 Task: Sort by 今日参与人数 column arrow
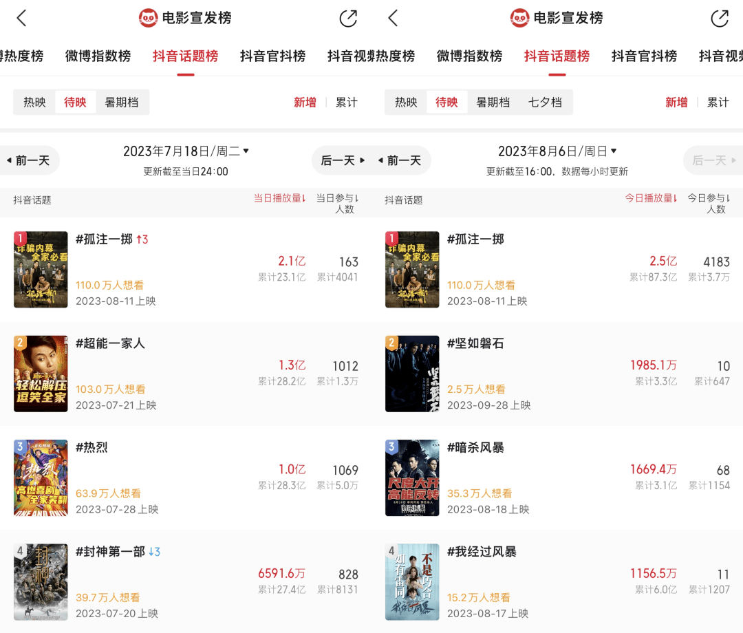pos(728,198)
